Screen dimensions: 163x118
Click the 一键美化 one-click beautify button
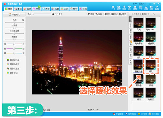pyautogui.click(x=14, y=14)
